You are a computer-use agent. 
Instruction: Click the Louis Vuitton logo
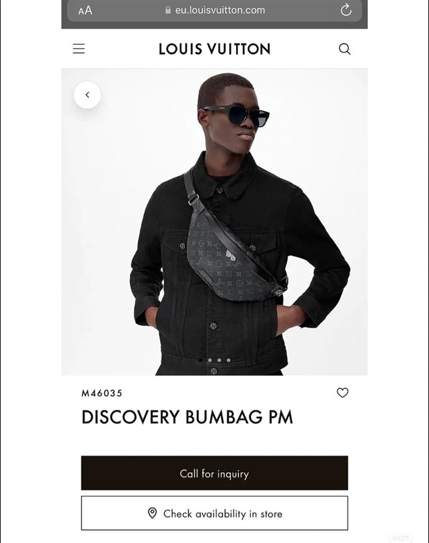pyautogui.click(x=214, y=49)
